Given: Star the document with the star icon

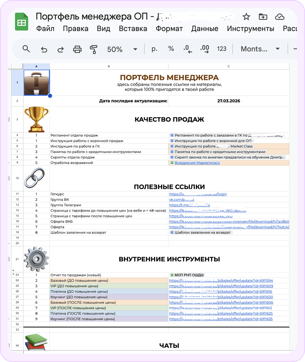Looking at the screenshot, I should (x=246, y=17).
